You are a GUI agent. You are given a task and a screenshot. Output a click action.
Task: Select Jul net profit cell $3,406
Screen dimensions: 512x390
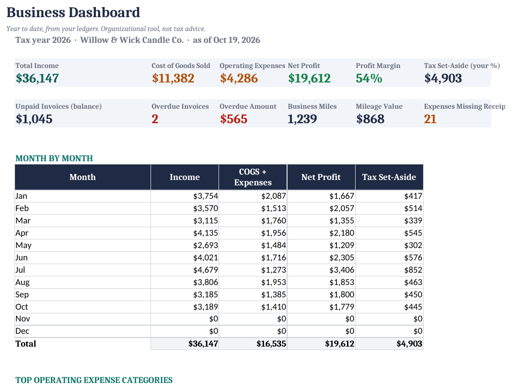pyautogui.click(x=321, y=270)
